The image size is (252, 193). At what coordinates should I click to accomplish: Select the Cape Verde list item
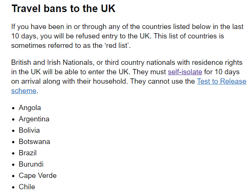pos(38,176)
